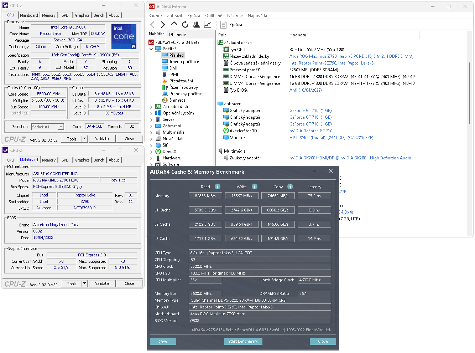The height and width of the screenshot is (353, 475).
Task: Open SPD tab in lower CPU-Z window
Action: (x=65, y=160)
